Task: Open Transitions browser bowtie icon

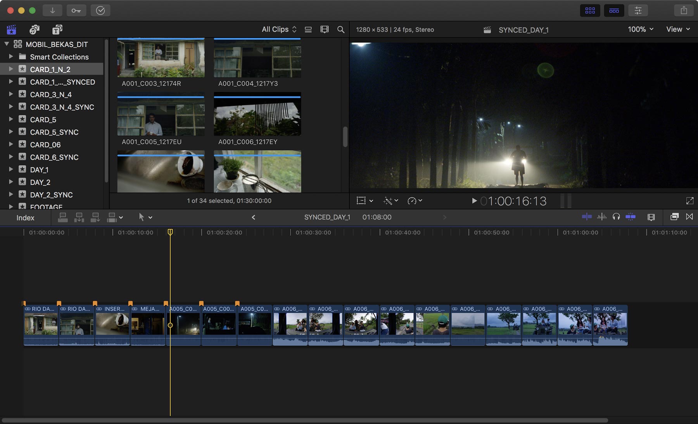Action: click(x=689, y=217)
